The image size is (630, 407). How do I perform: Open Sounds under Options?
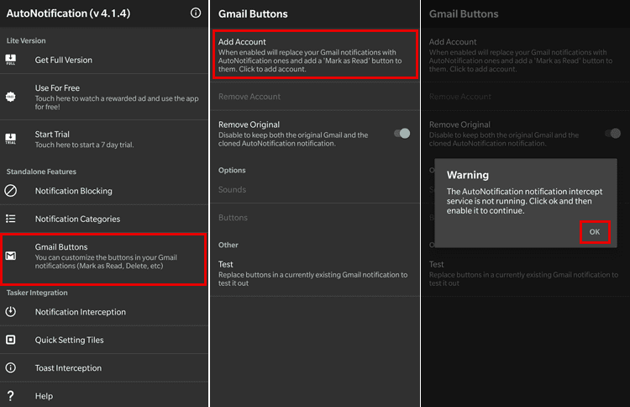click(315, 189)
